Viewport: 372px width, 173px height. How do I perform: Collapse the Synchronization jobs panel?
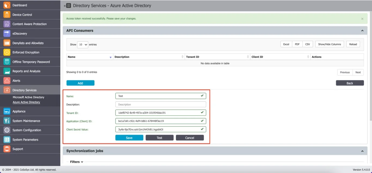click(362, 151)
